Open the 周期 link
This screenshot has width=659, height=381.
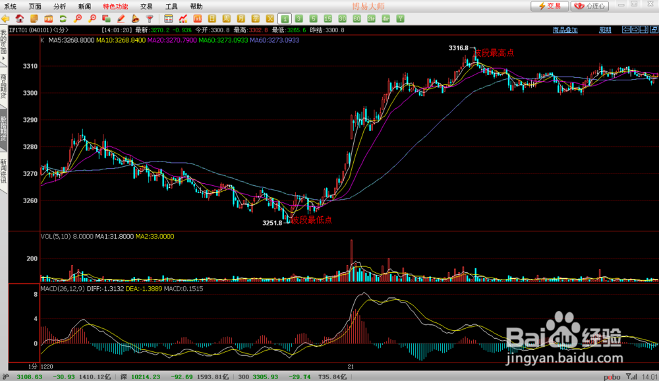click(x=605, y=30)
